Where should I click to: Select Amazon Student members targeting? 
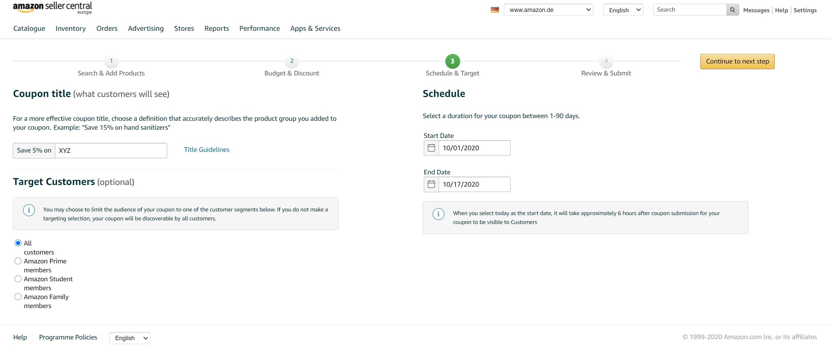(x=18, y=279)
